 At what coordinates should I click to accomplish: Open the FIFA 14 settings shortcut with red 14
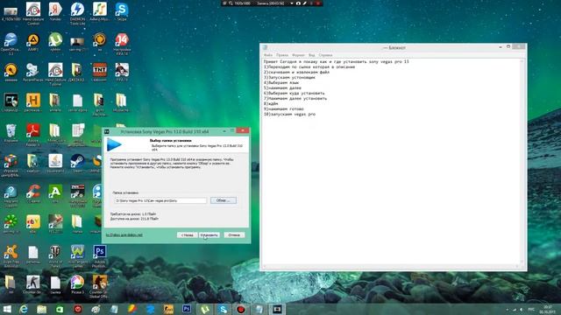pyautogui.click(x=122, y=44)
